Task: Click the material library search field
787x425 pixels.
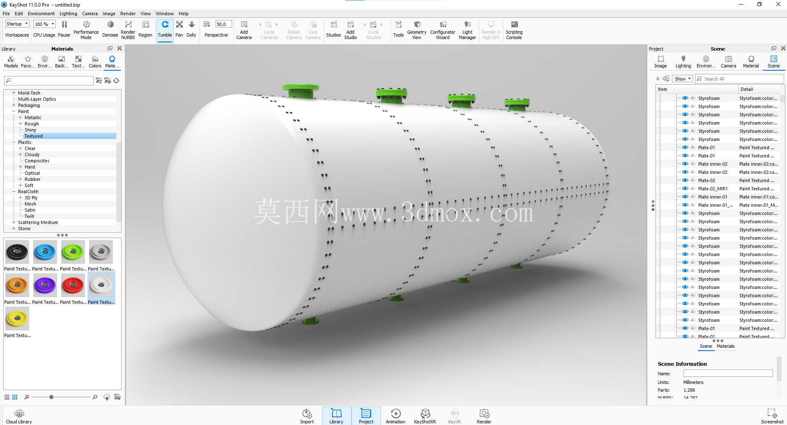Action: pyautogui.click(x=49, y=81)
